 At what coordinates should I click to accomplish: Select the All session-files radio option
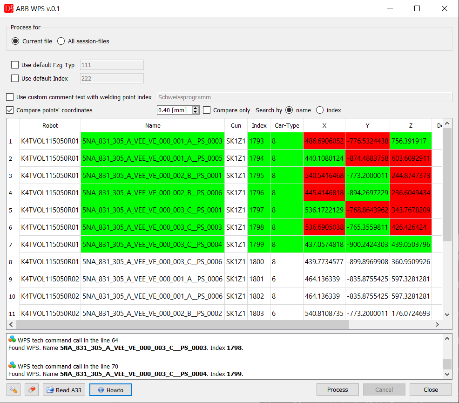click(x=61, y=41)
